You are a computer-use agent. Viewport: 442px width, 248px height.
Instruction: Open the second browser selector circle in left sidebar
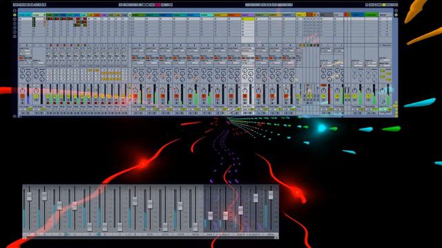click(x=15, y=14)
